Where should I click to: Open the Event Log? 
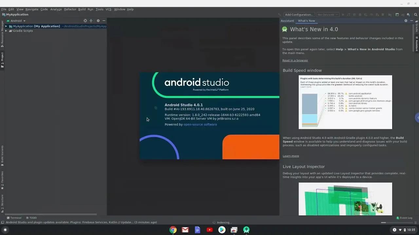[404, 218]
